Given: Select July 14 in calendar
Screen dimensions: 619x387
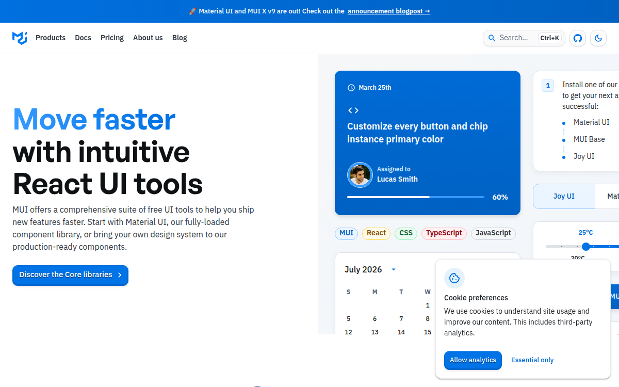Looking at the screenshot, I should (401, 332).
